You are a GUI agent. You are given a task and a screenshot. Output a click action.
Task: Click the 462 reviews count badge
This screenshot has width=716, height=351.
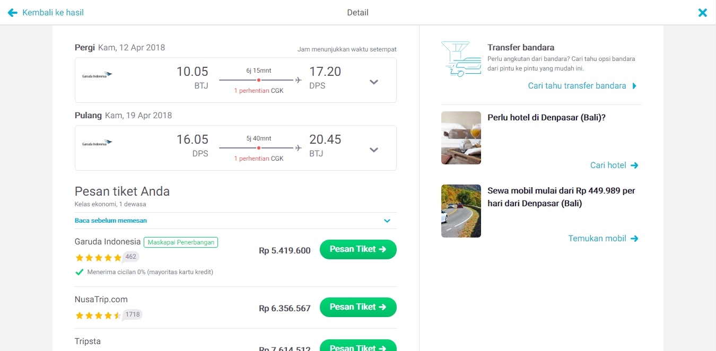pyautogui.click(x=131, y=257)
